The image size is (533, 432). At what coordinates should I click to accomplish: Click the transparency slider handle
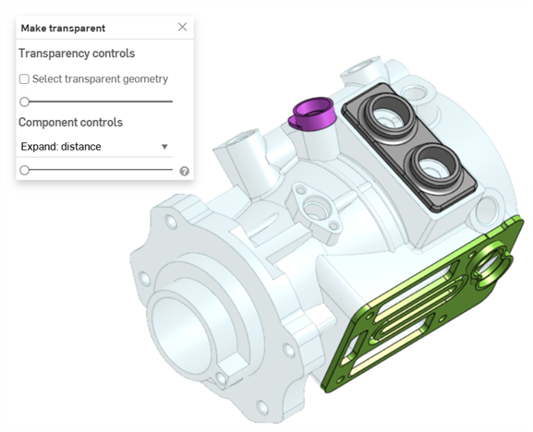[x=24, y=102]
